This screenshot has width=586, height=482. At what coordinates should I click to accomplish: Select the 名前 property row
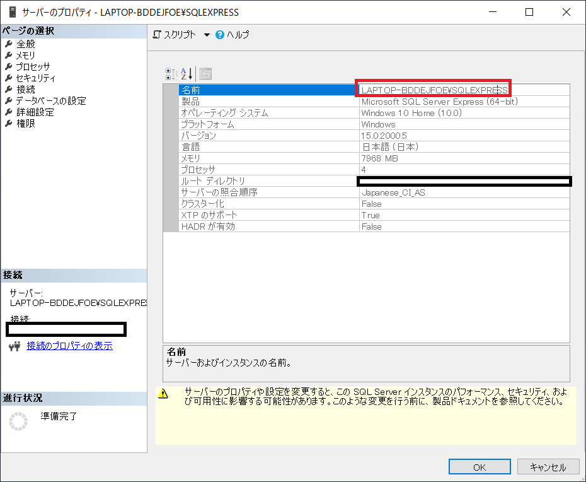[374, 90]
